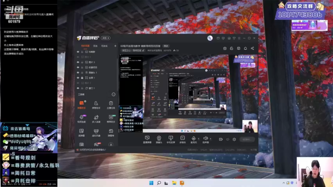Open the 弹幕助手 tool in the toolbox

tap(82, 105)
